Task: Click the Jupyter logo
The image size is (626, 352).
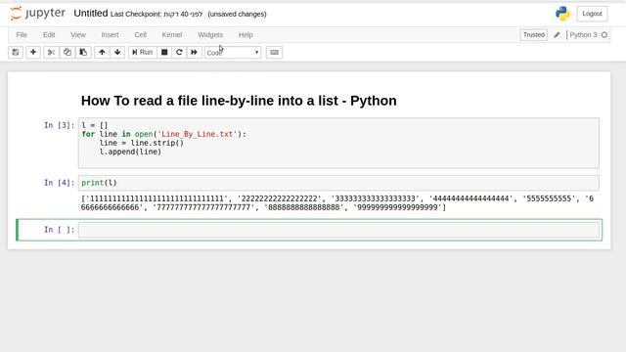Action: point(37,13)
